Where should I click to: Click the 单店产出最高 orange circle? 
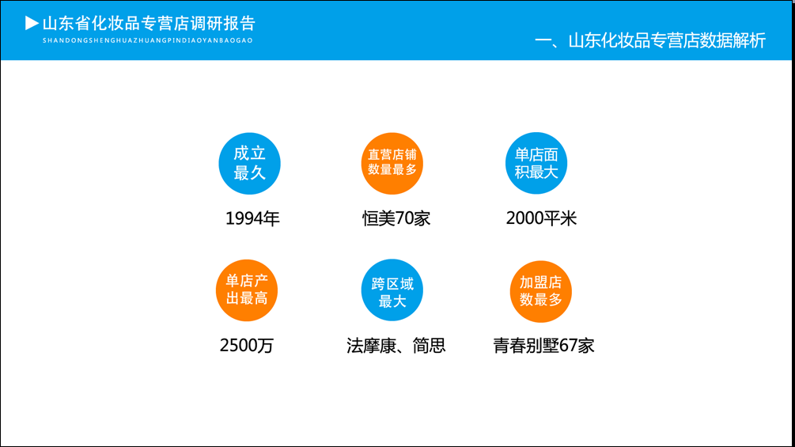[x=246, y=290]
